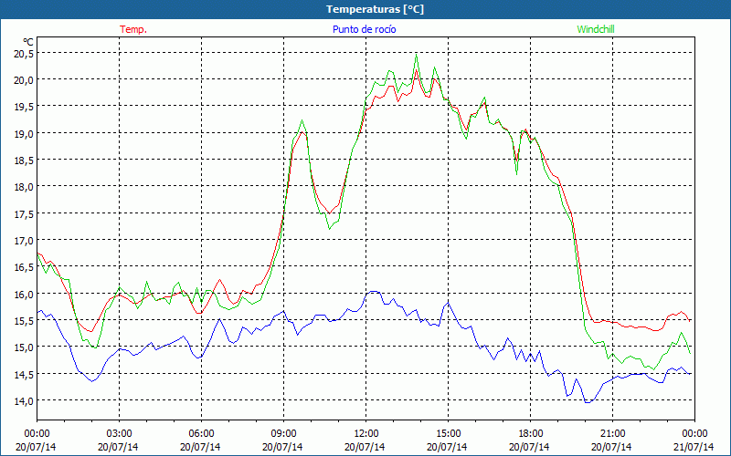Click the '20/07/14' date under 09:00
Image resolution: width=731 pixels, height=456 pixels.
point(282,447)
